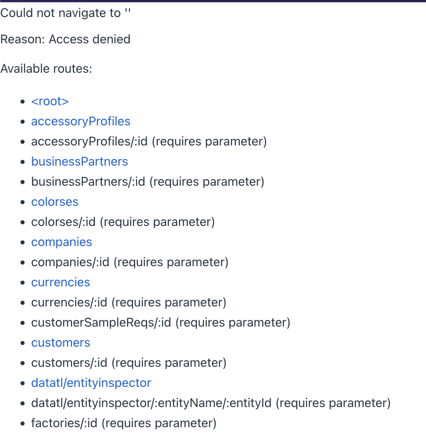This screenshot has height=438, width=426.
Task: Follow the colorses link
Action: click(x=55, y=202)
